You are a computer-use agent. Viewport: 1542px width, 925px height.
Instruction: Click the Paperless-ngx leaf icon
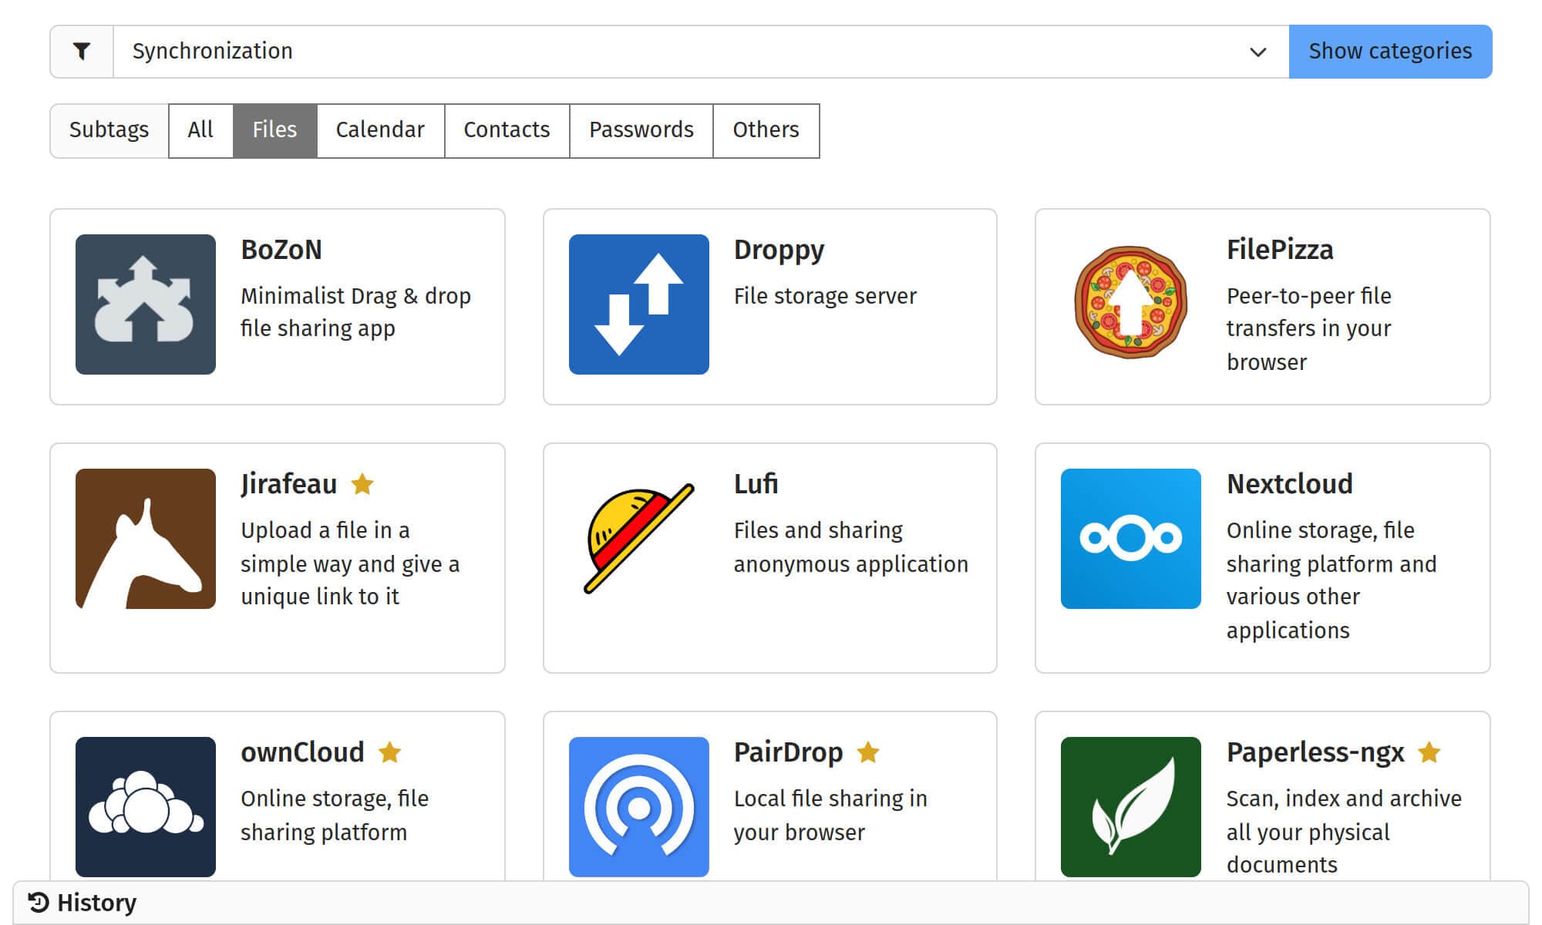pos(1130,806)
